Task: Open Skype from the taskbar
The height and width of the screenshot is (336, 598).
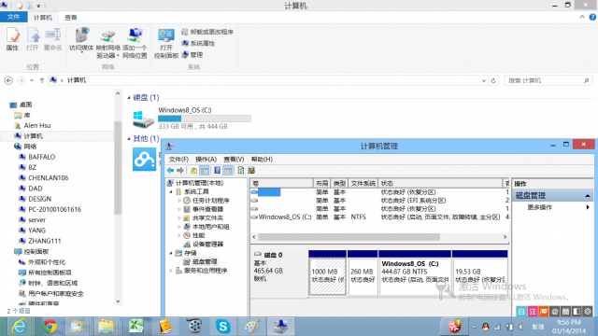Action: click(222, 327)
